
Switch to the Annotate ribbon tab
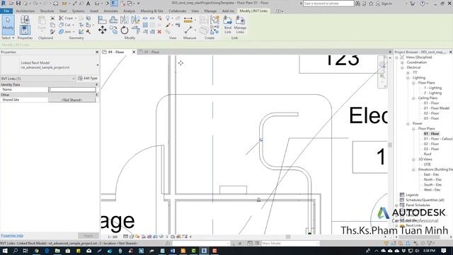(110, 11)
